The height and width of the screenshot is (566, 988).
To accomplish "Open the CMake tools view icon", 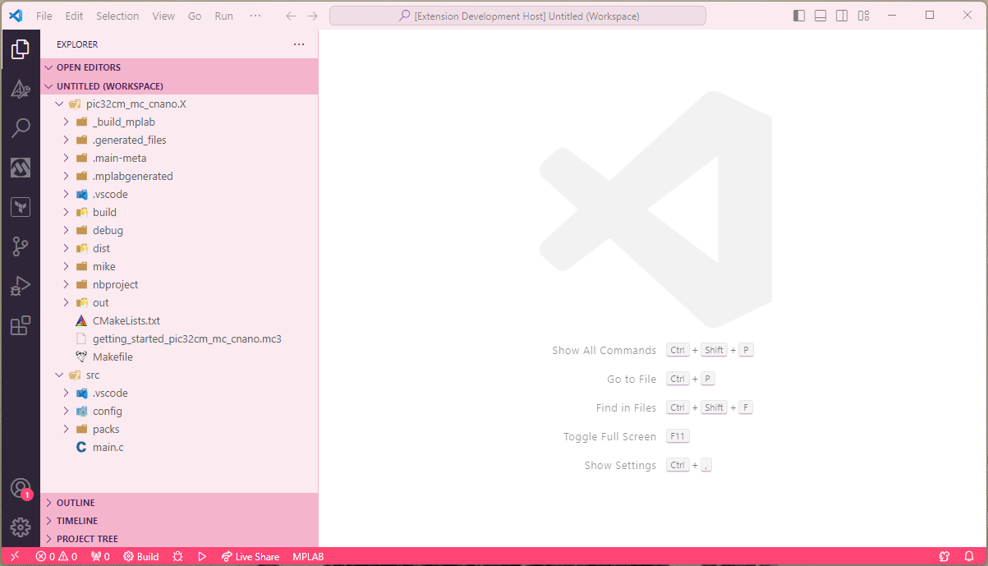I will point(21,89).
